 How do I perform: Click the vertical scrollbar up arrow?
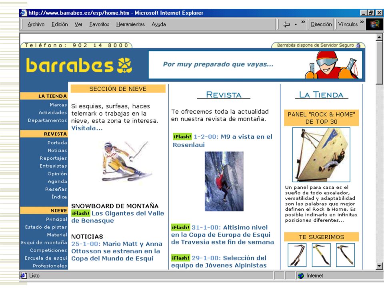pos(379,37)
